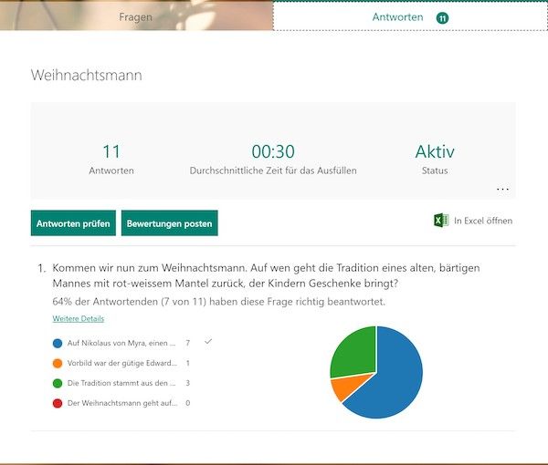Click the correct-answer checkmark next to Nikolaus von Myra
Viewport: 548px width, 465px height.
coord(208,341)
